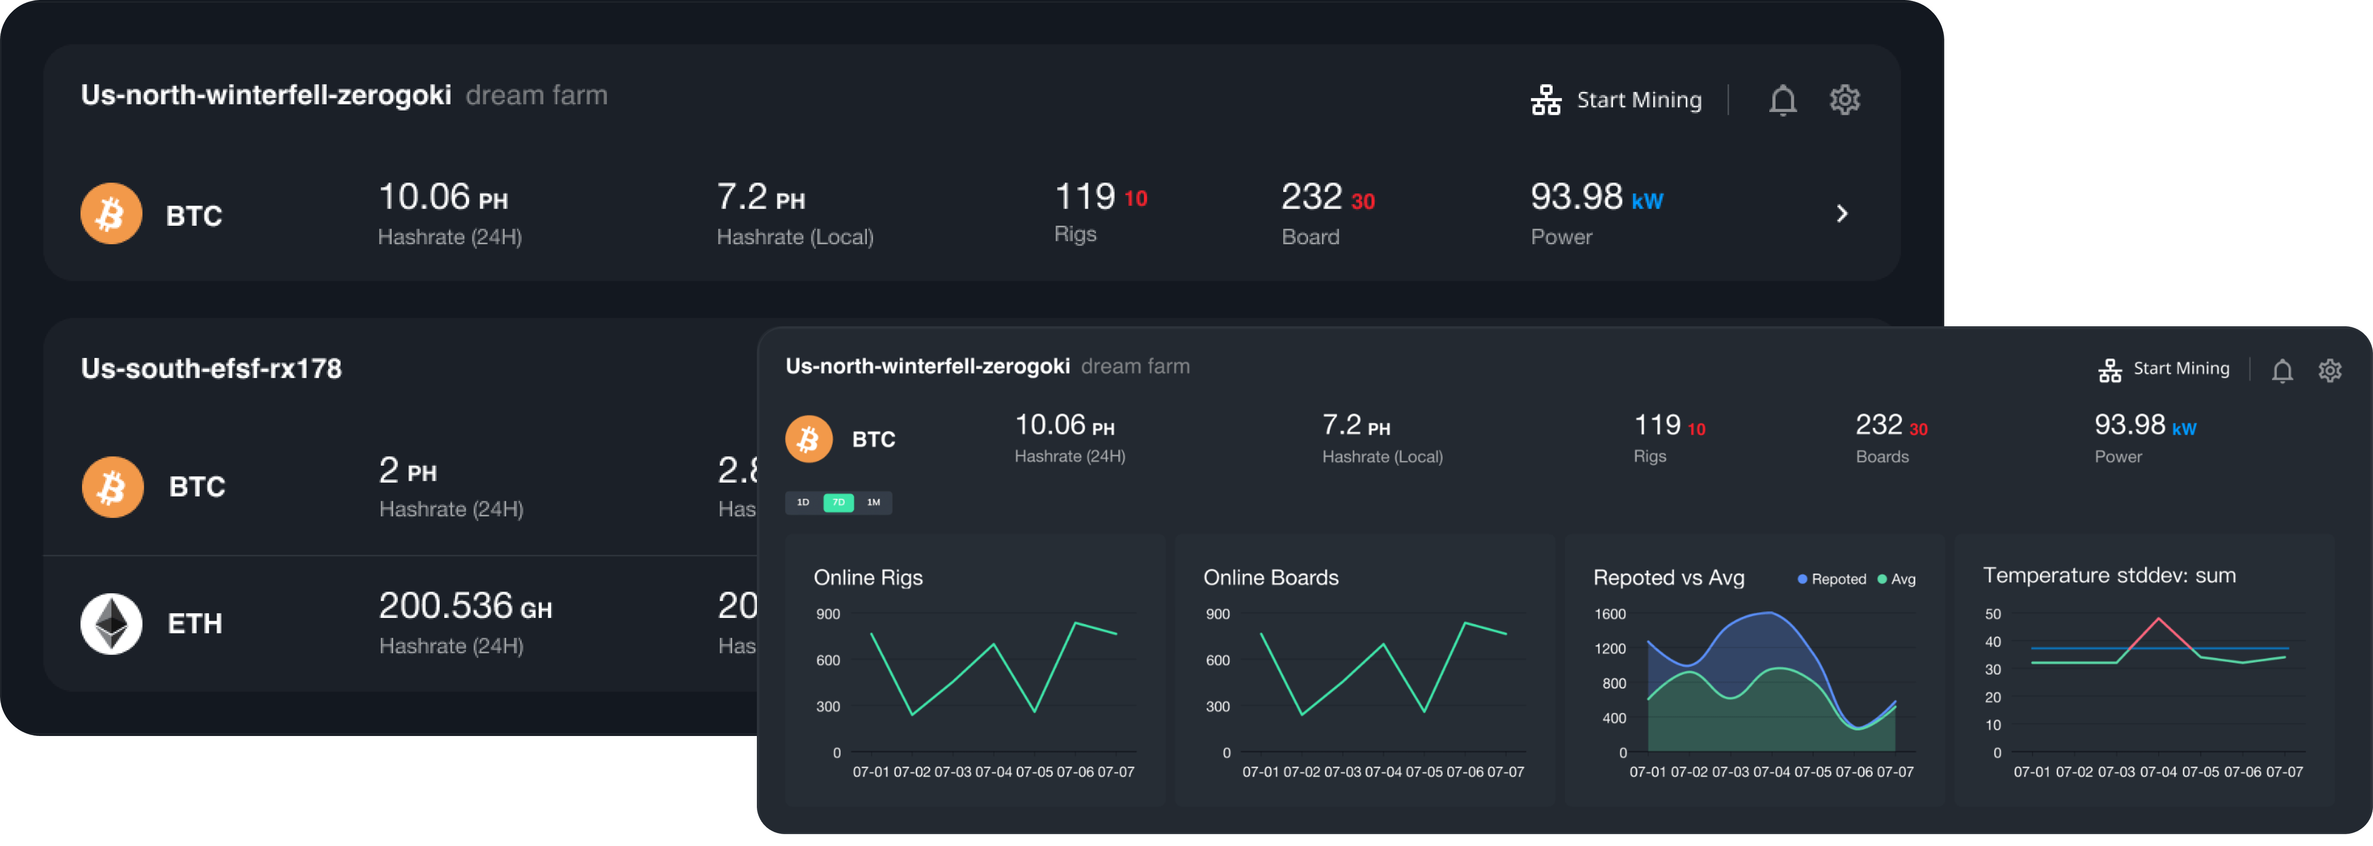The width and height of the screenshot is (2373, 846).
Task: Click the Bitcoin icon in the detail panel
Action: (809, 439)
